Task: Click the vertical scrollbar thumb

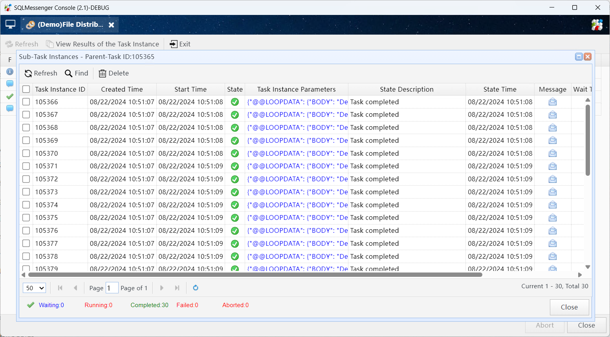Action: click(x=588, y=140)
